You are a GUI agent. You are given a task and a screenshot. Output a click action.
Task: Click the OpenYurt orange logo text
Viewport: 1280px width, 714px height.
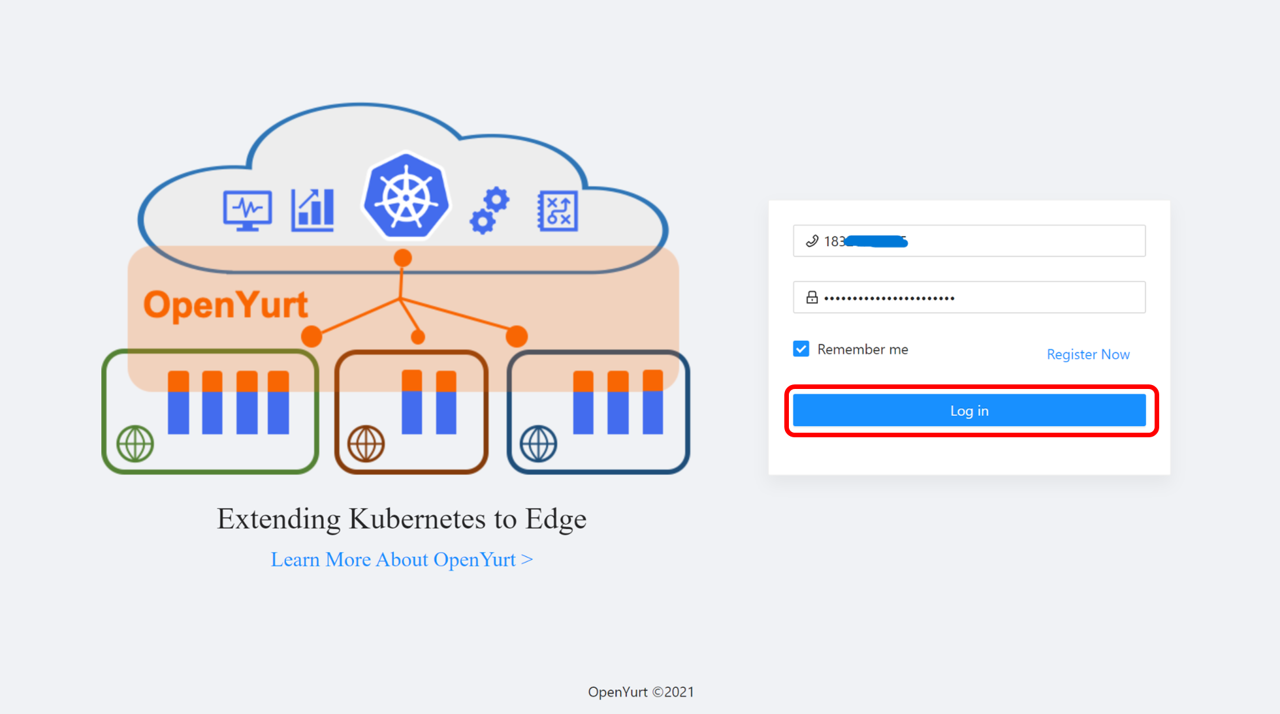click(225, 305)
